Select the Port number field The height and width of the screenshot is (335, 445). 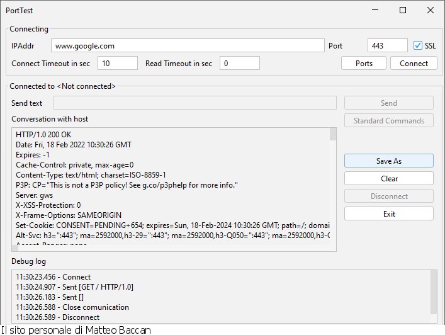(x=387, y=45)
